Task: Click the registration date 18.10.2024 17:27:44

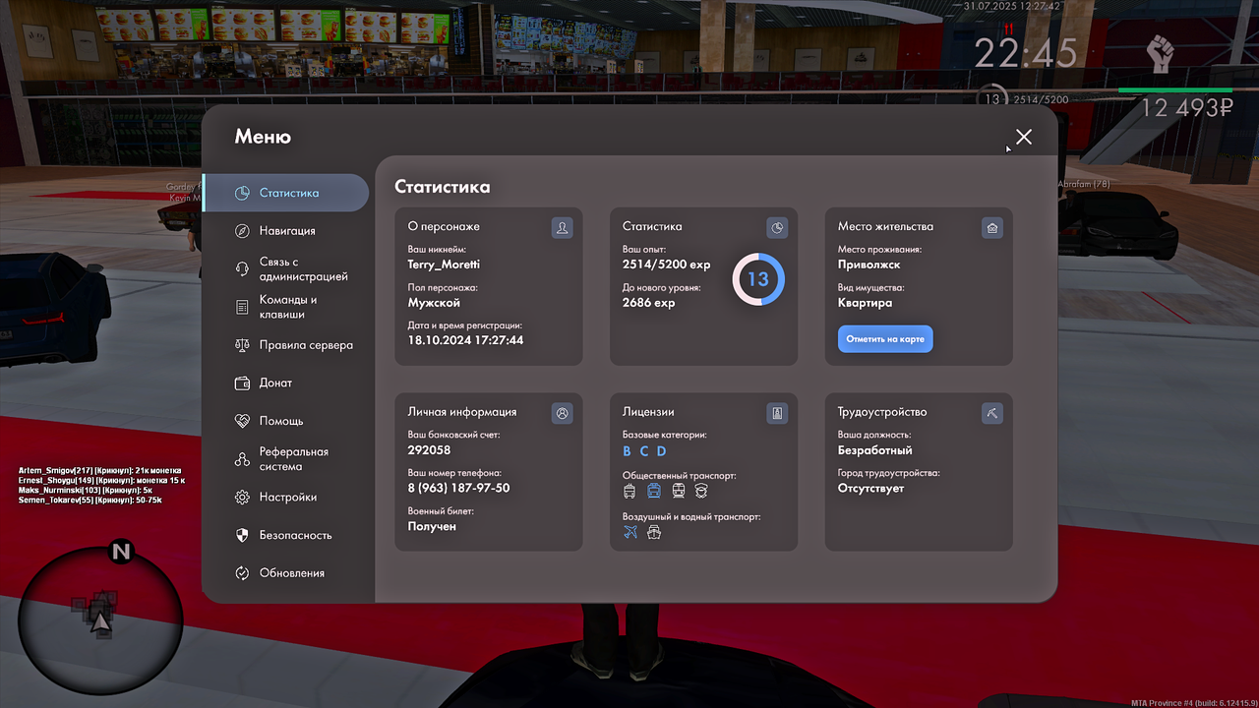Action: tap(465, 340)
